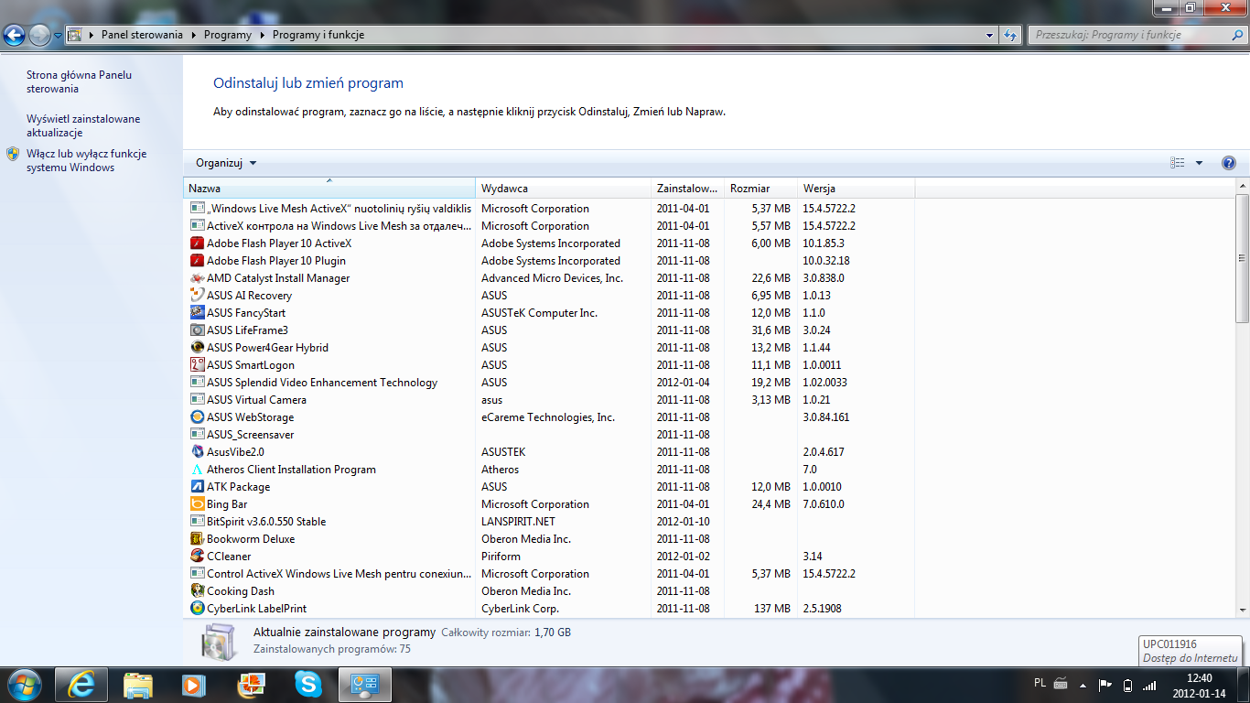Click the ASUS SmartLogon icon
Viewport: 1250px width, 703px height.
(x=197, y=365)
